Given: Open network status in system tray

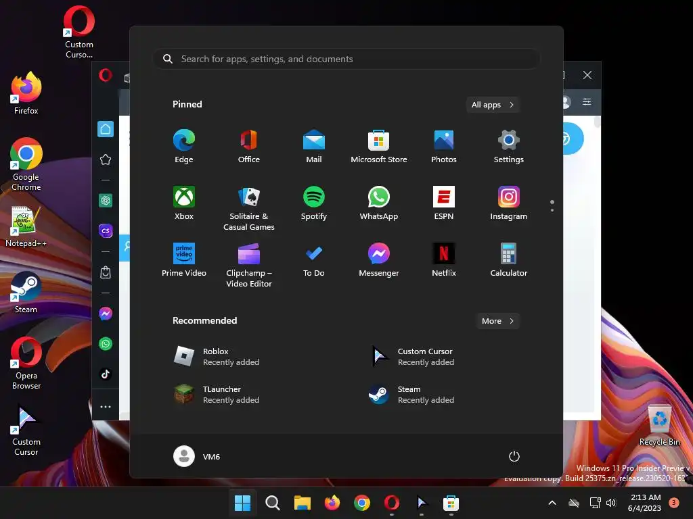Looking at the screenshot, I should [x=595, y=503].
